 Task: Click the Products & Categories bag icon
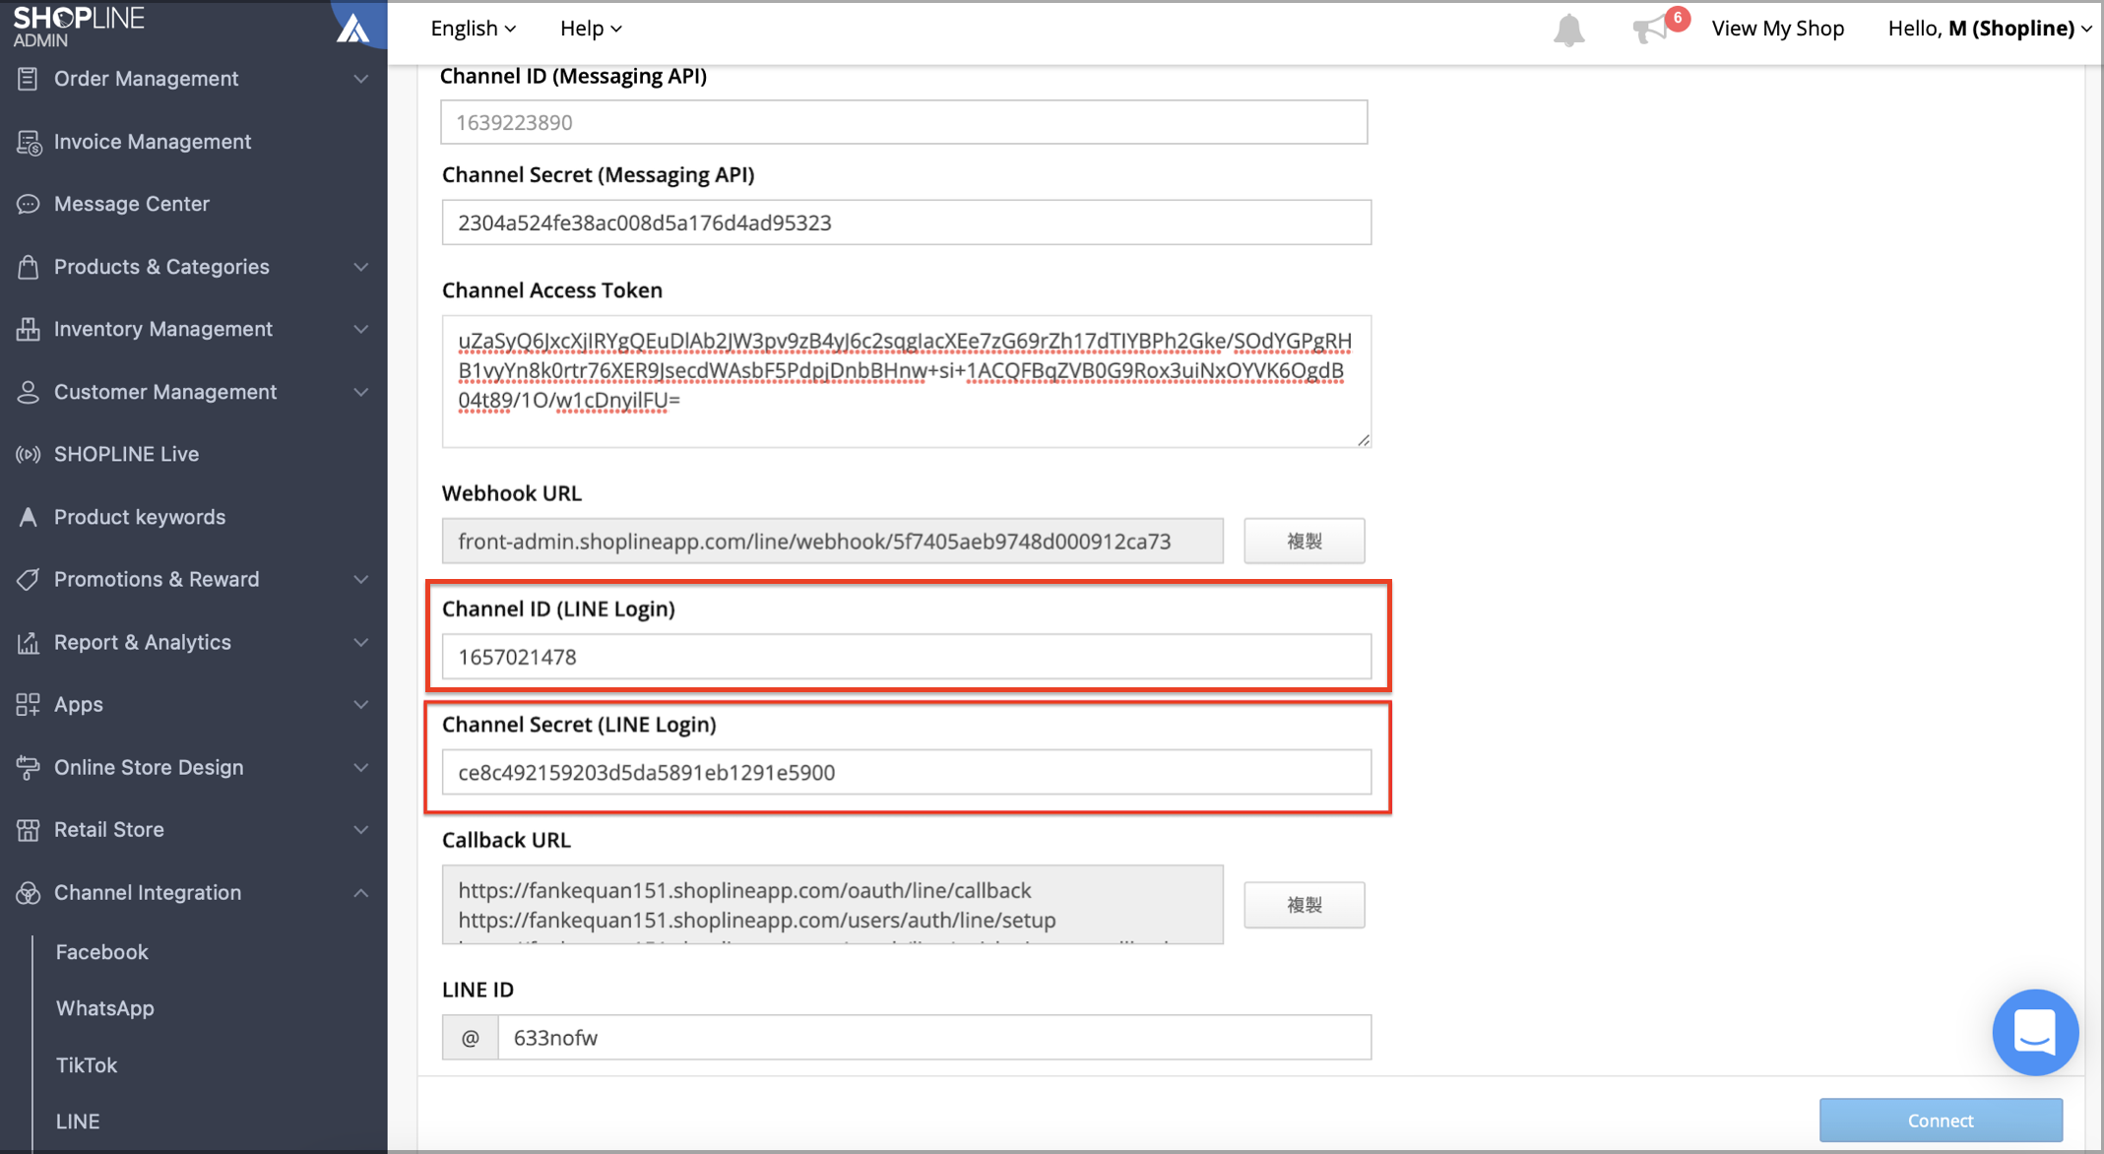[28, 267]
